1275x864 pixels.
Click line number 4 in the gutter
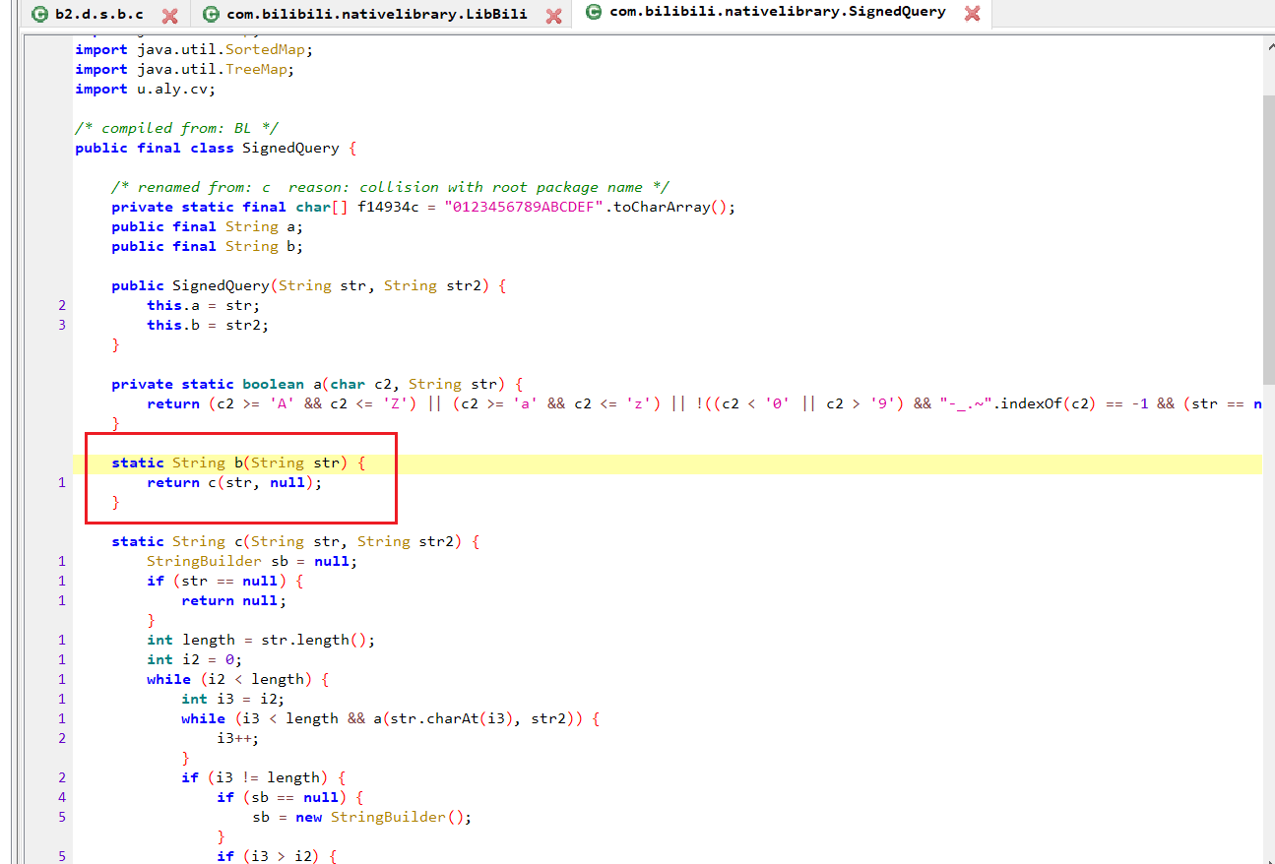click(62, 797)
